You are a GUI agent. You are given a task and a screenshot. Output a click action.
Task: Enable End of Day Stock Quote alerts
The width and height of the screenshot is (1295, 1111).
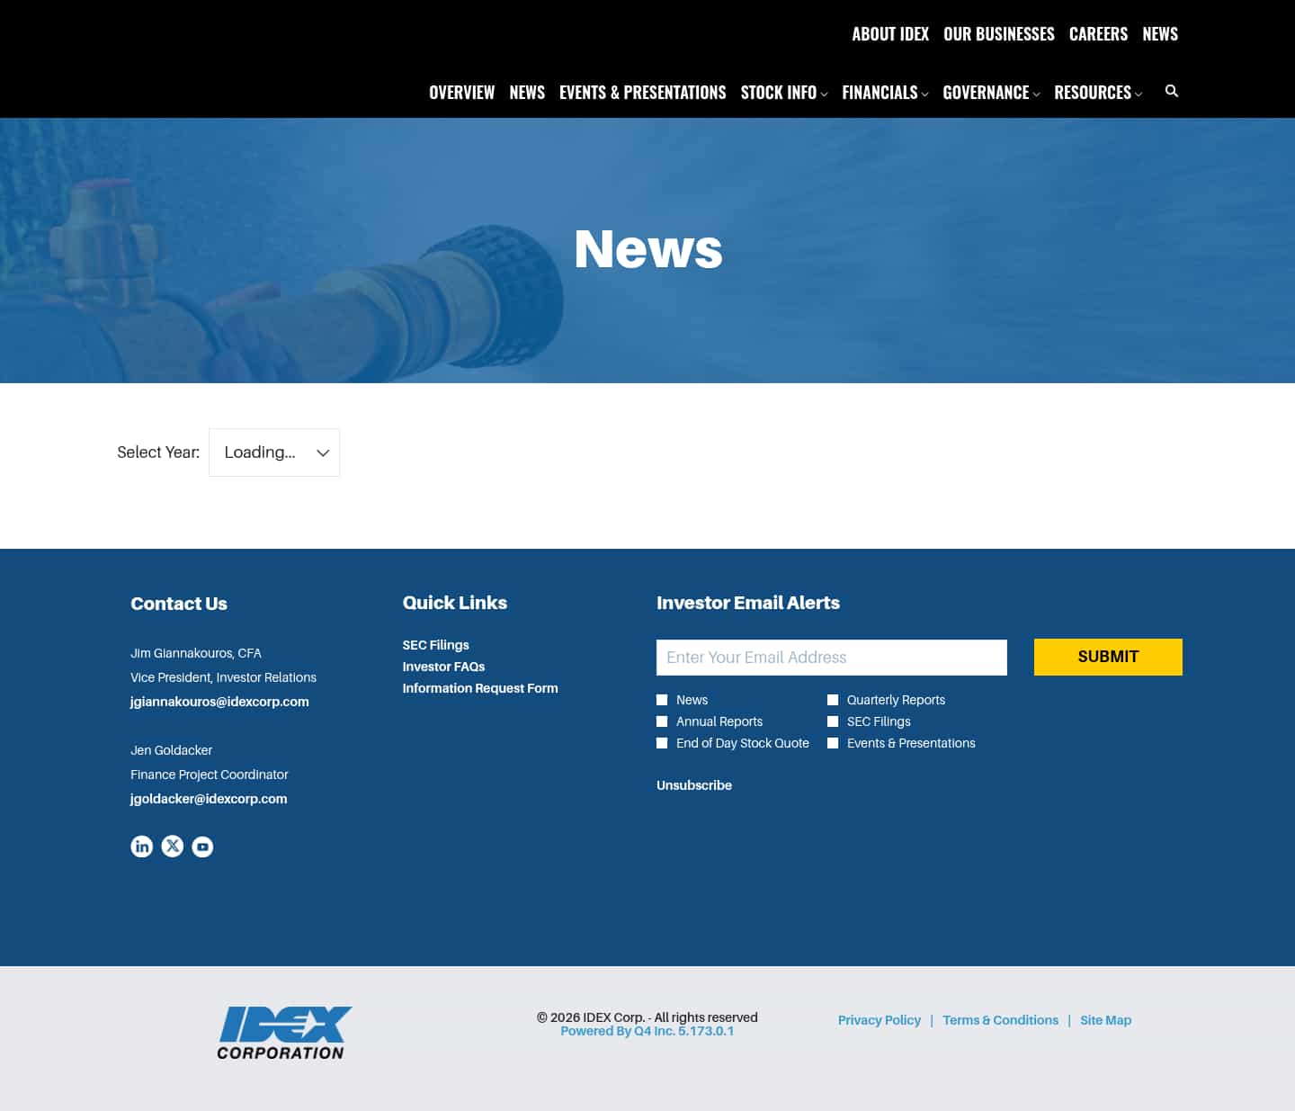coord(662,742)
